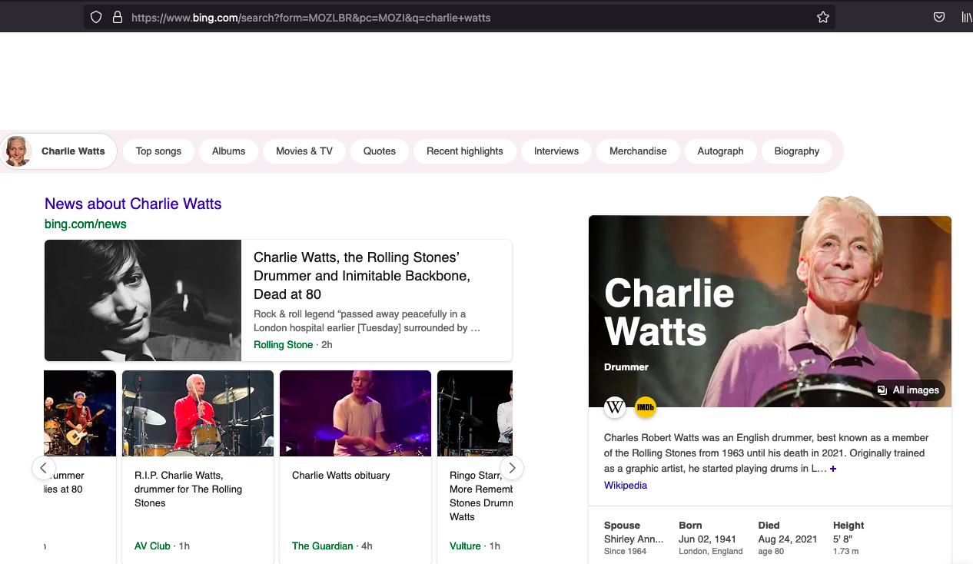Open the Autograph chip

pyautogui.click(x=720, y=151)
